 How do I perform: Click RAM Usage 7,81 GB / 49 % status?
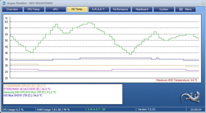point(53,109)
